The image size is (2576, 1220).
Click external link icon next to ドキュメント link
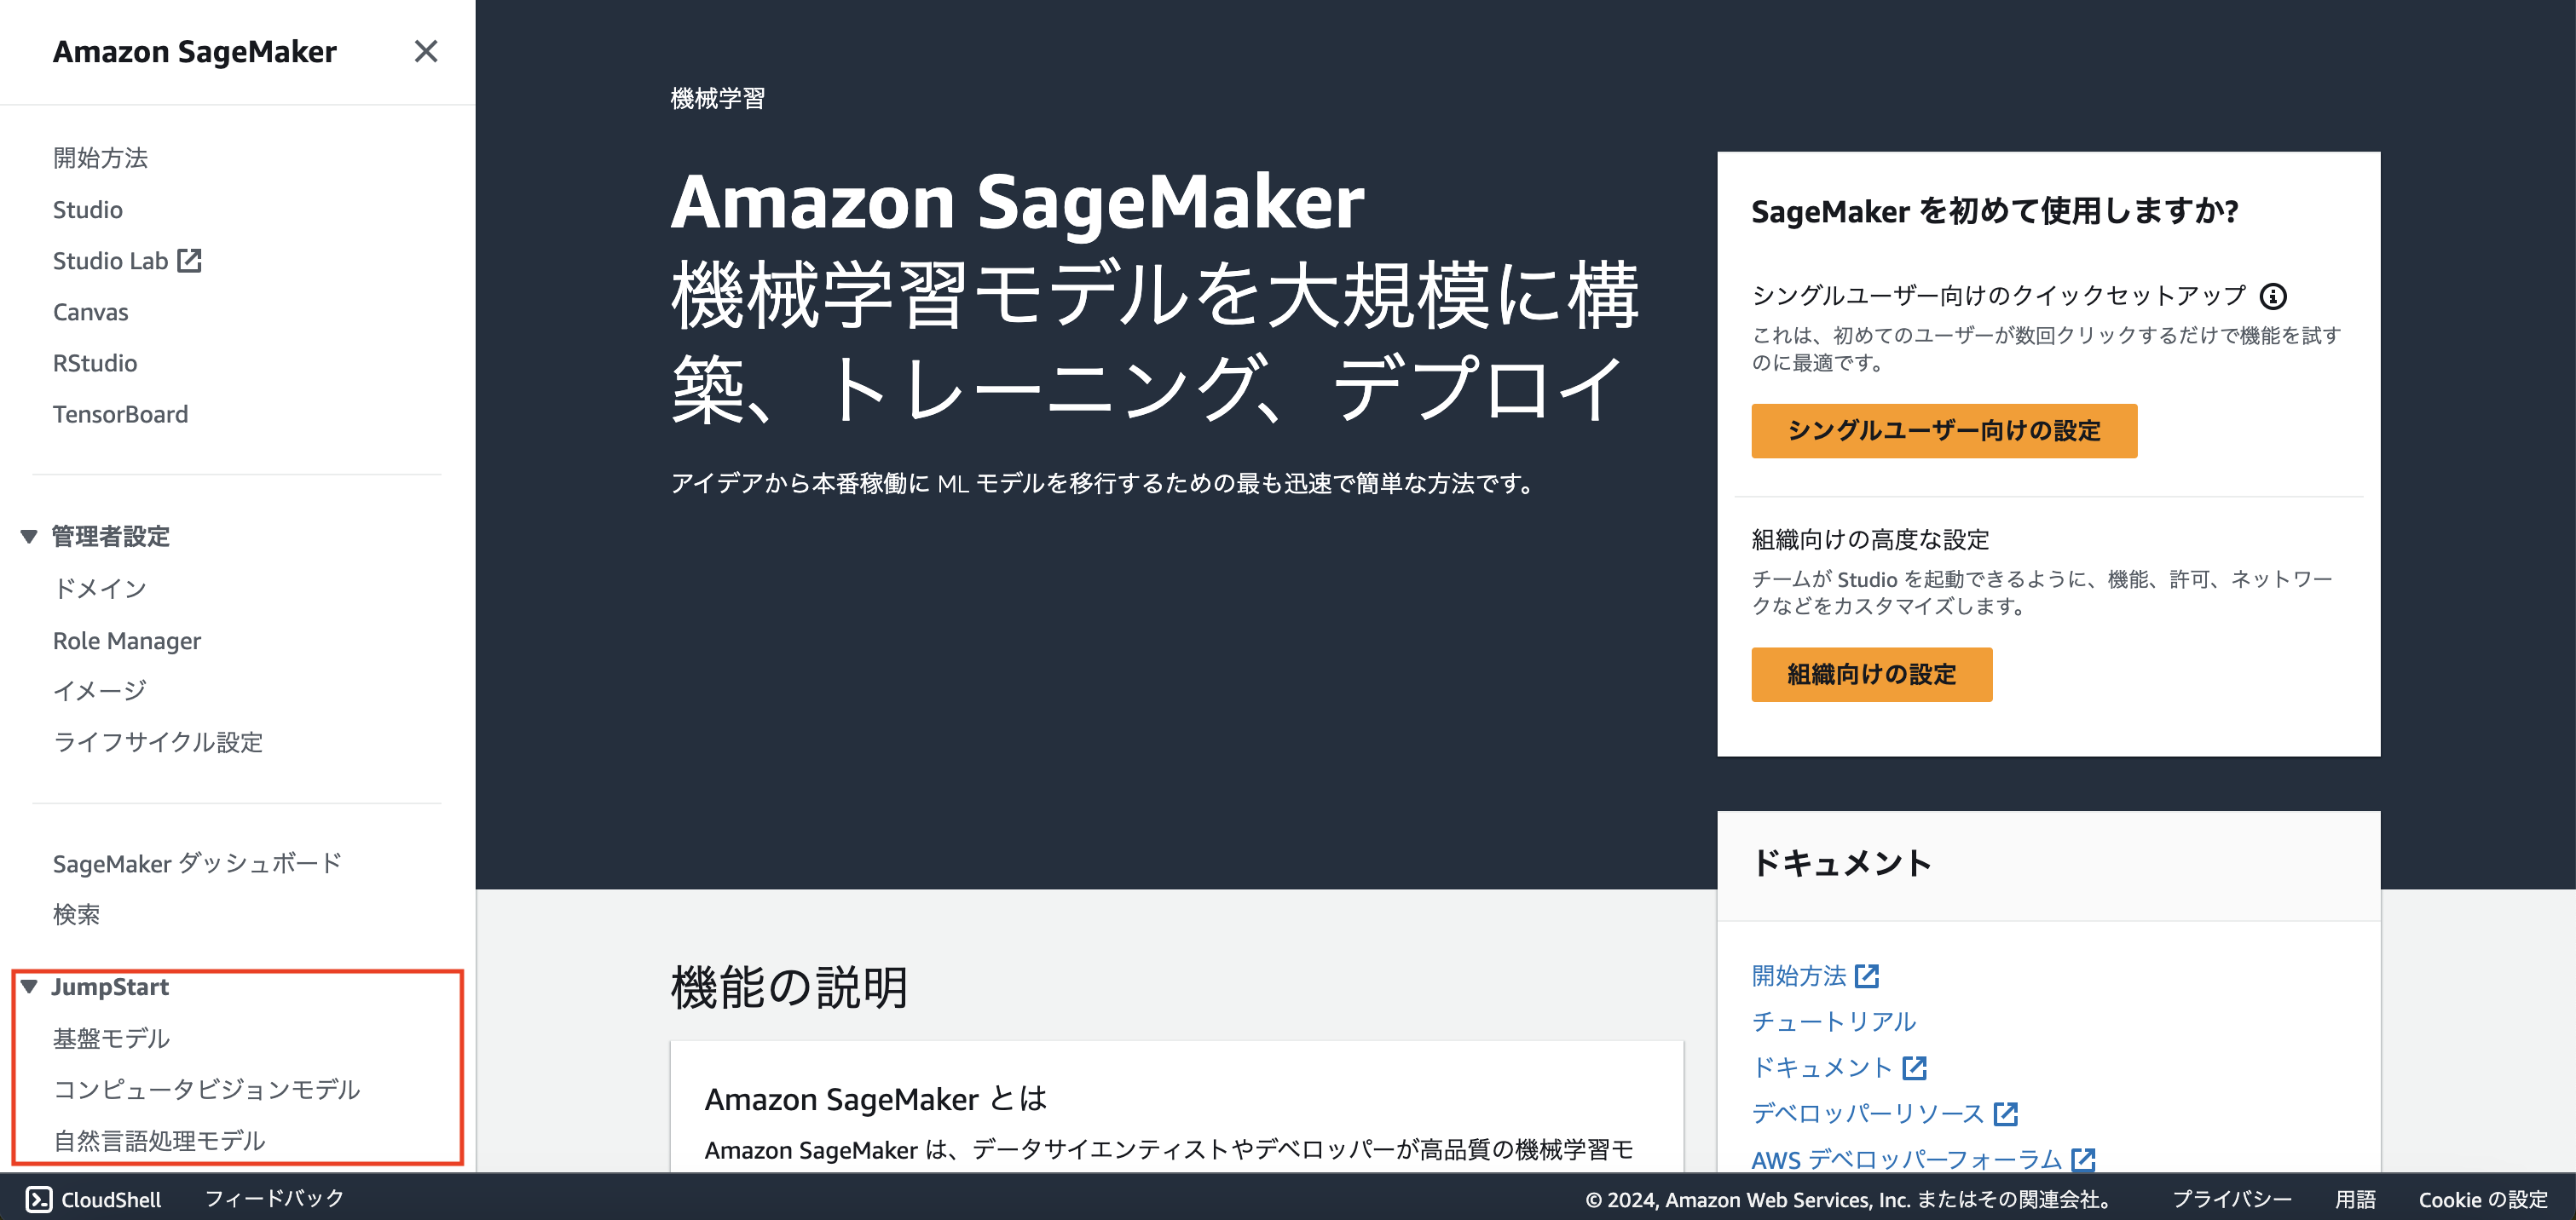click(1914, 1068)
